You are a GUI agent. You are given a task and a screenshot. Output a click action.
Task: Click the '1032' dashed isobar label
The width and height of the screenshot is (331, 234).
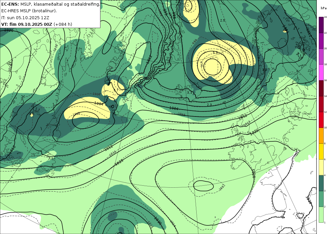tap(222, 188)
